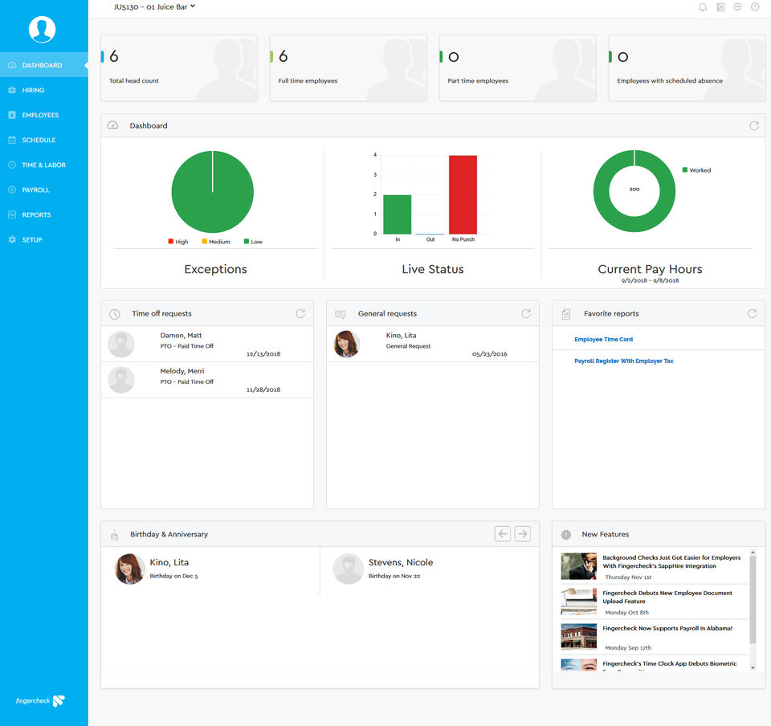This screenshot has width=771, height=726.
Task: Toggle the Low legend swatch
Action: (x=247, y=242)
